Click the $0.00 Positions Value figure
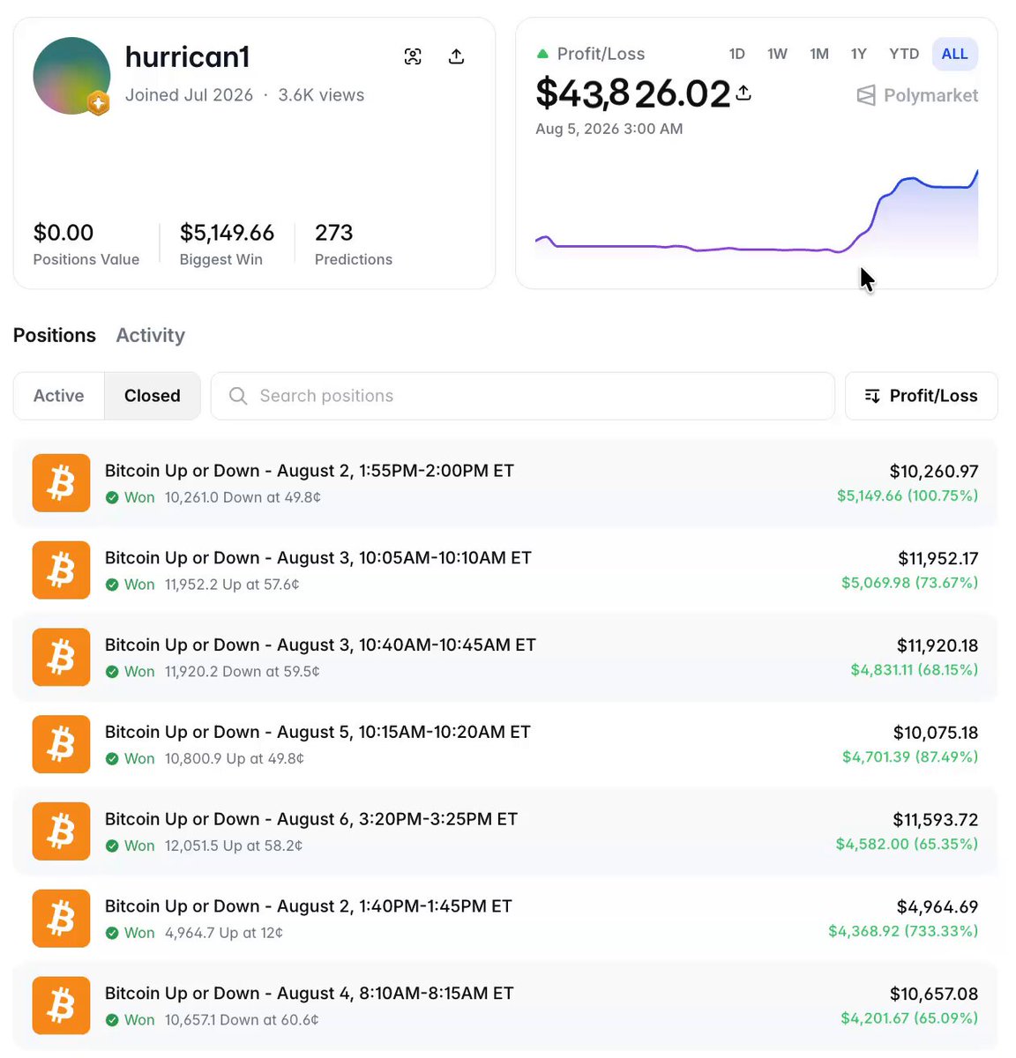Viewport: 1016px width, 1058px height. pyautogui.click(x=63, y=233)
